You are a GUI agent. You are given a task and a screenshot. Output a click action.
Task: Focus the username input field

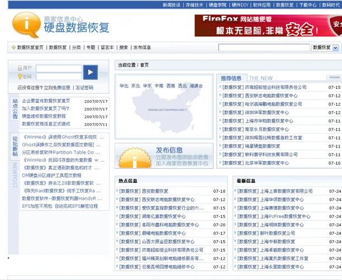pyautogui.click(x=58, y=68)
